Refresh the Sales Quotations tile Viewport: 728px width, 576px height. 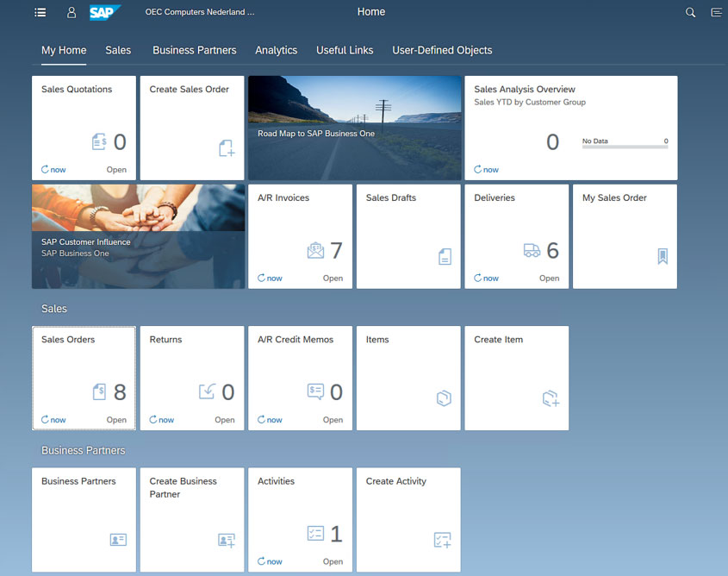coord(53,170)
